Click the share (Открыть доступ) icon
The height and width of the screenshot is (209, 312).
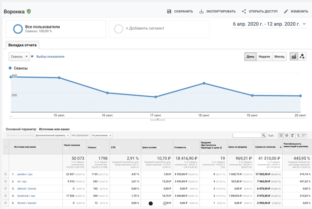click(244, 11)
